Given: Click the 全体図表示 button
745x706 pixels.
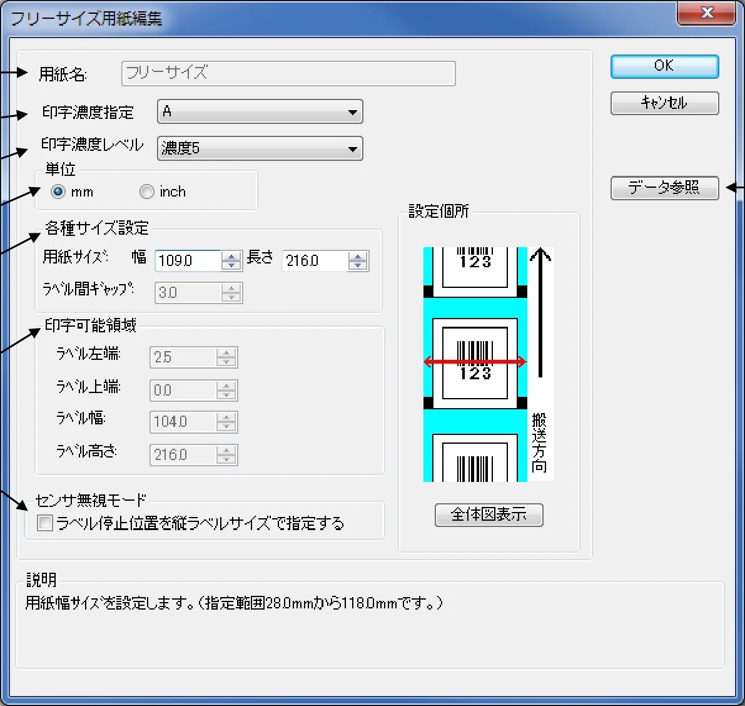Looking at the screenshot, I should point(489,514).
